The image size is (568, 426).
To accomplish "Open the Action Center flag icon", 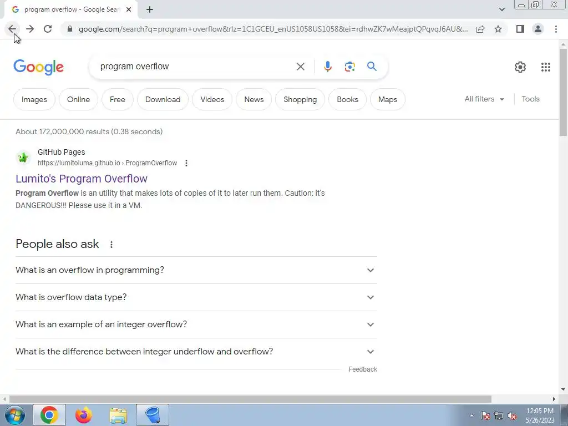I will tap(485, 415).
